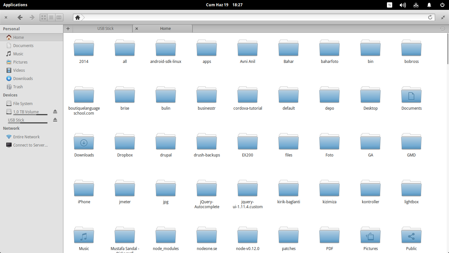Screen dimensions: 449x253
Task: Go back with the left arrow
Action: (20, 17)
